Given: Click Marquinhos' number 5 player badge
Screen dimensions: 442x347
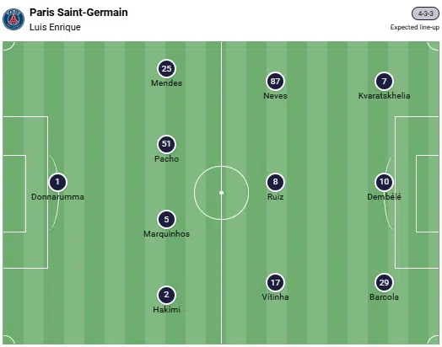Looking at the screenshot, I should 166,219.
